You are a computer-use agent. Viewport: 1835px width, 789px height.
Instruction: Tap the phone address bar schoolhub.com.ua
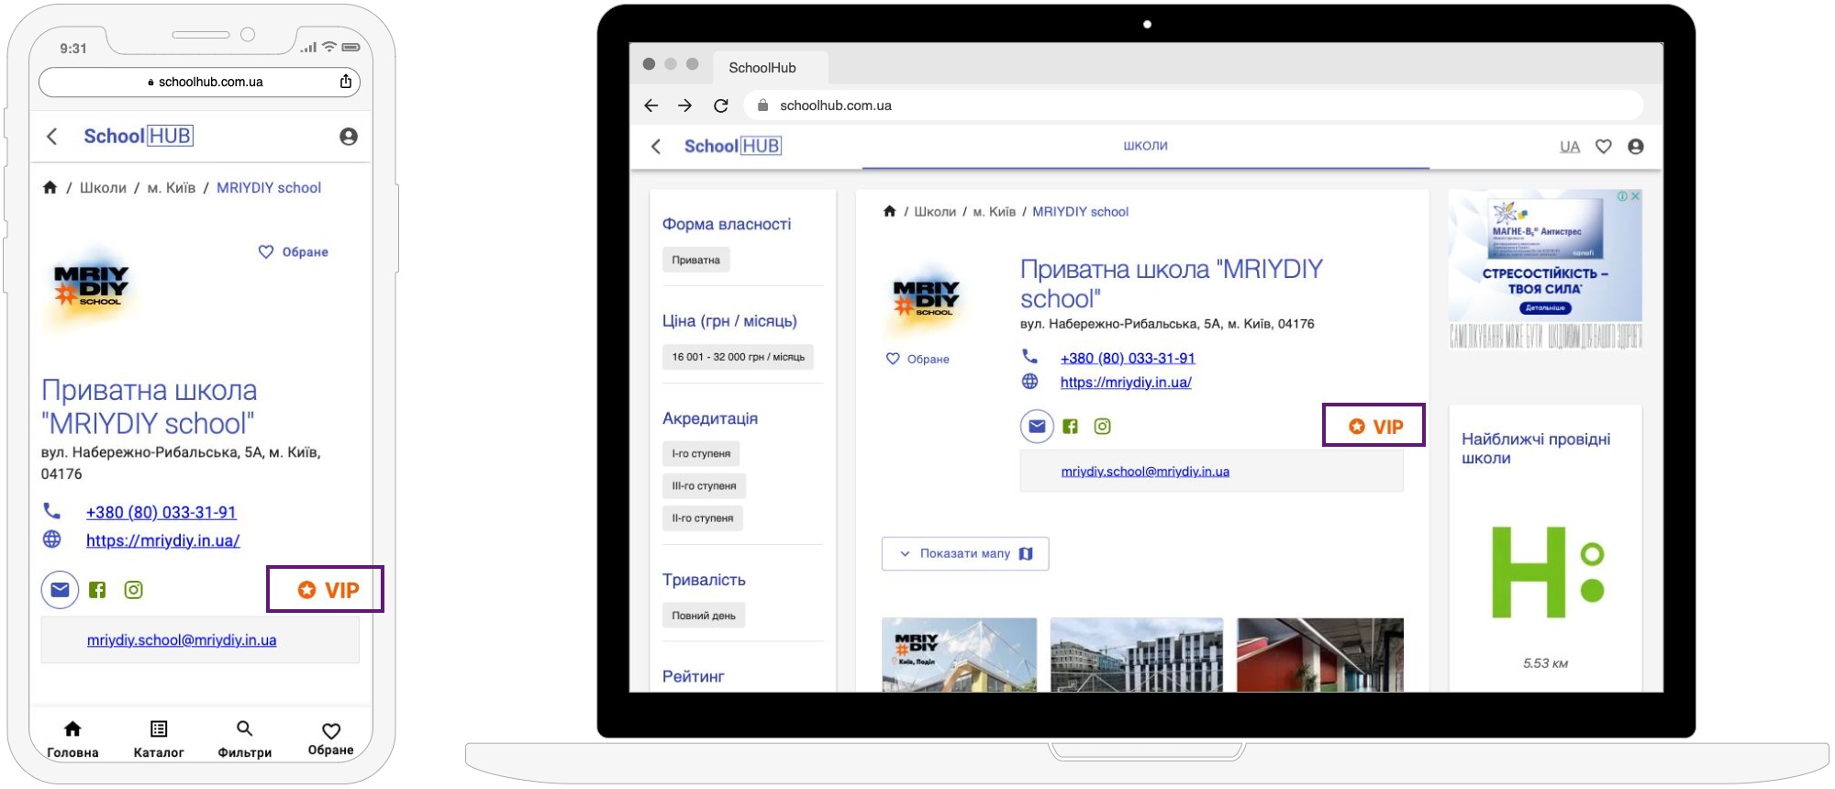199,82
